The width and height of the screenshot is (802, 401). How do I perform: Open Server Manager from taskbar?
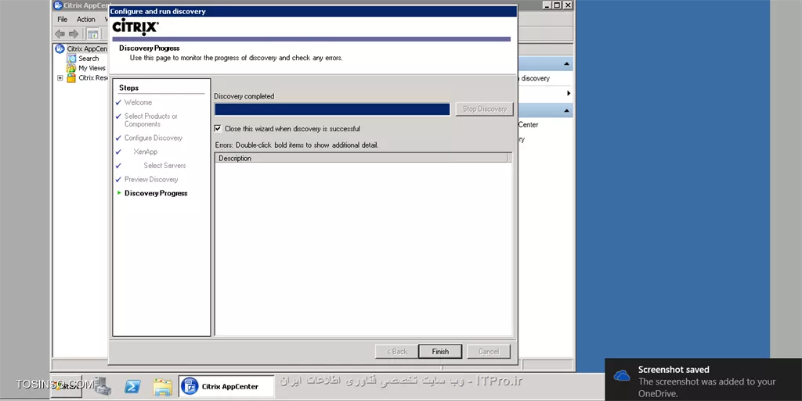(x=103, y=386)
